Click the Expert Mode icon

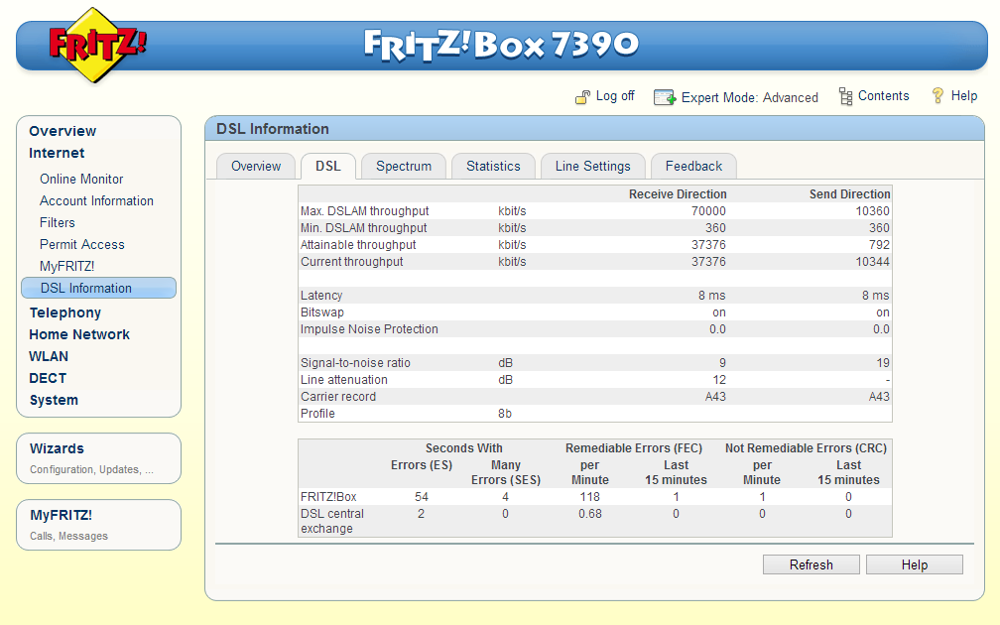(x=665, y=97)
